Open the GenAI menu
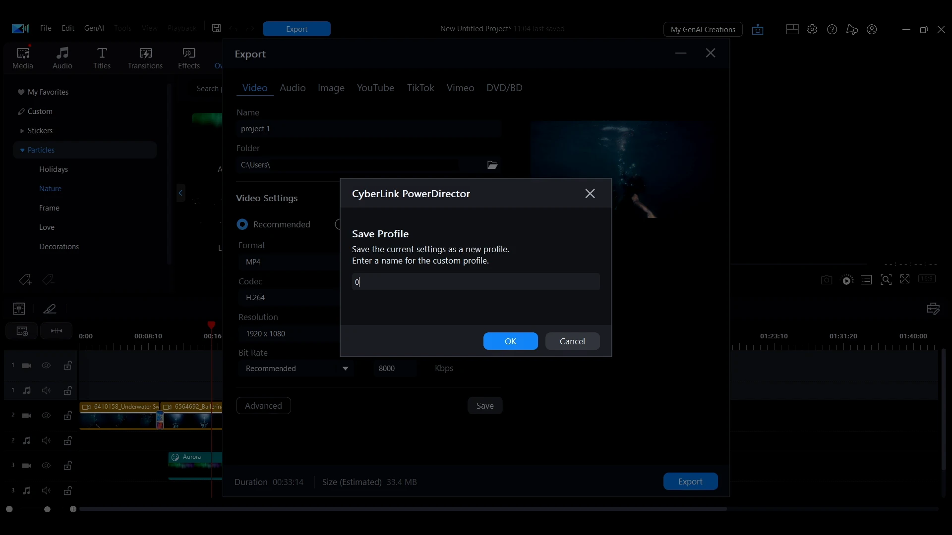Screen dimensions: 952x535 [94, 28]
